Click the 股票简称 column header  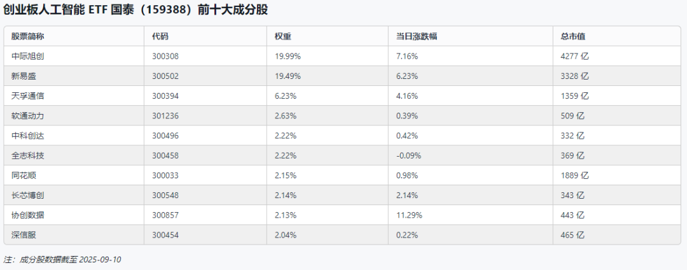point(27,36)
